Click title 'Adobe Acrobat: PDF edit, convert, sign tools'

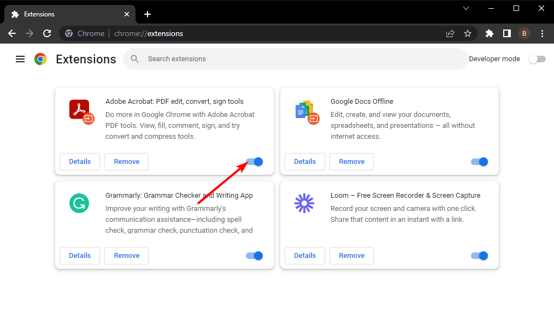point(174,102)
